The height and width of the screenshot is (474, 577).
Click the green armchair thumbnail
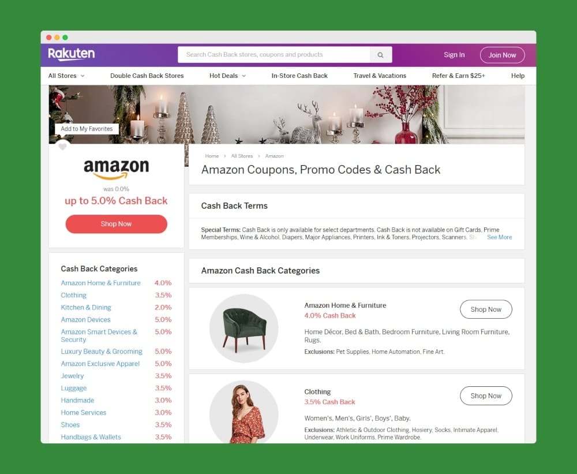click(243, 328)
